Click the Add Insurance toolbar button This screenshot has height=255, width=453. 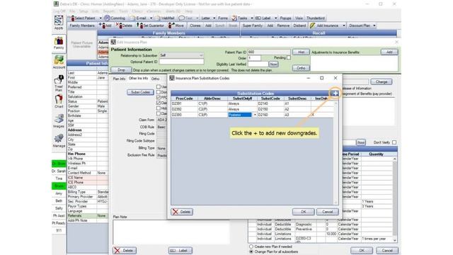tap(324, 25)
